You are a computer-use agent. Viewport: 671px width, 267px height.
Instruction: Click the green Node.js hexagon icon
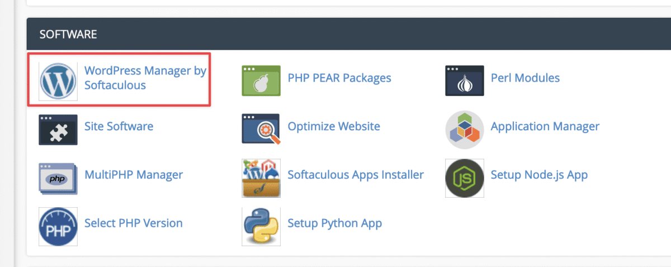[464, 178]
